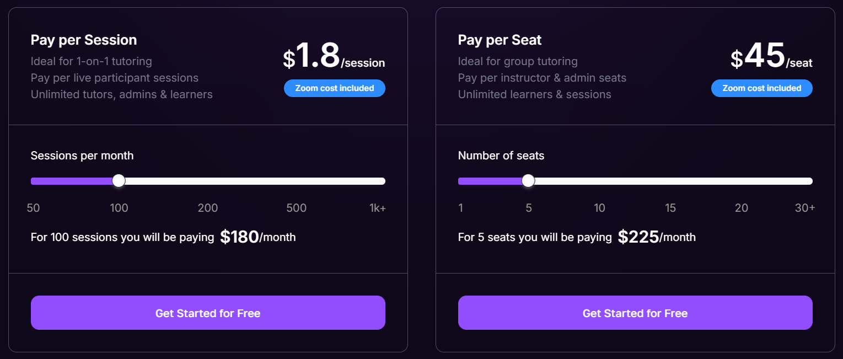Screen dimensions: 843x359
Task: Click the Number of seats slider handle
Action: (528, 180)
